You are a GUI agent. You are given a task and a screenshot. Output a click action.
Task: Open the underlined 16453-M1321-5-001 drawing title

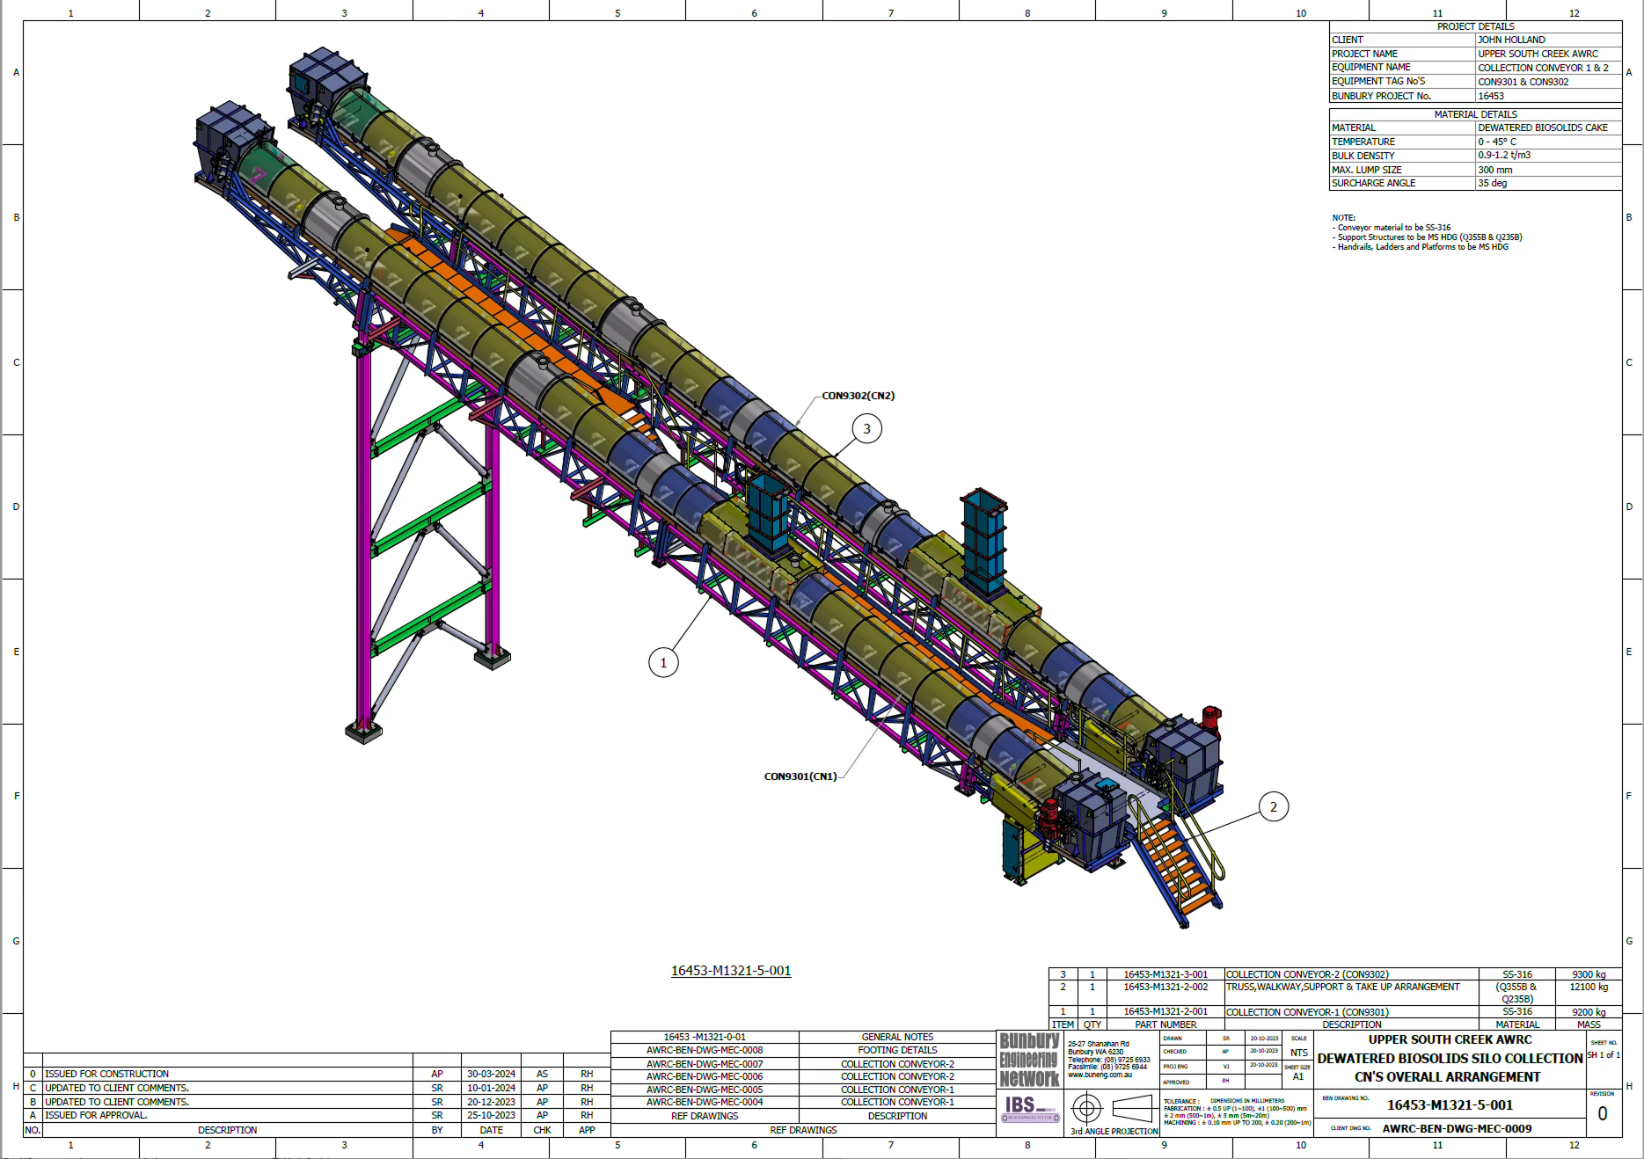point(730,971)
